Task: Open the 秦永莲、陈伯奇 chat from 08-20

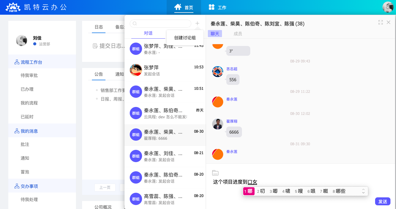Action: [x=165, y=177]
